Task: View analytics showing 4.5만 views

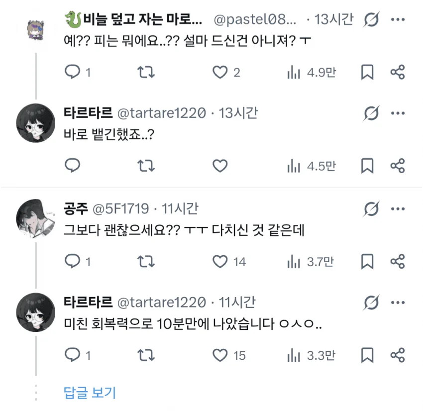Action: pos(312,166)
